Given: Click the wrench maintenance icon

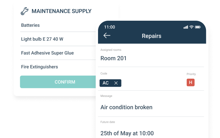Looking at the screenshot, I should [x=25, y=11].
